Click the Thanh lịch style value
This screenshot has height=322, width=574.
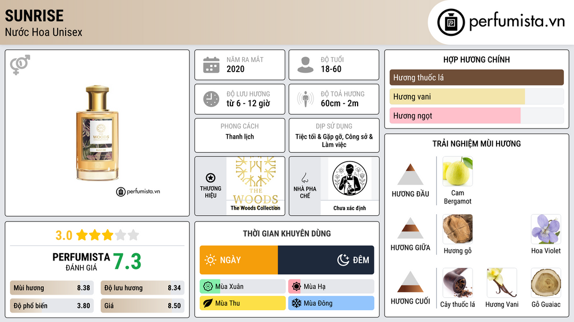point(240,136)
